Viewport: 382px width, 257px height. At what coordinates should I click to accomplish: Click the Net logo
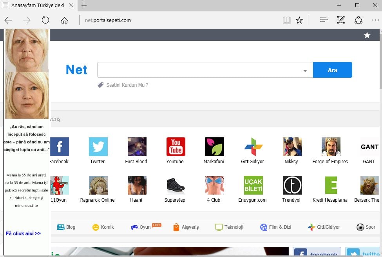coord(76,69)
